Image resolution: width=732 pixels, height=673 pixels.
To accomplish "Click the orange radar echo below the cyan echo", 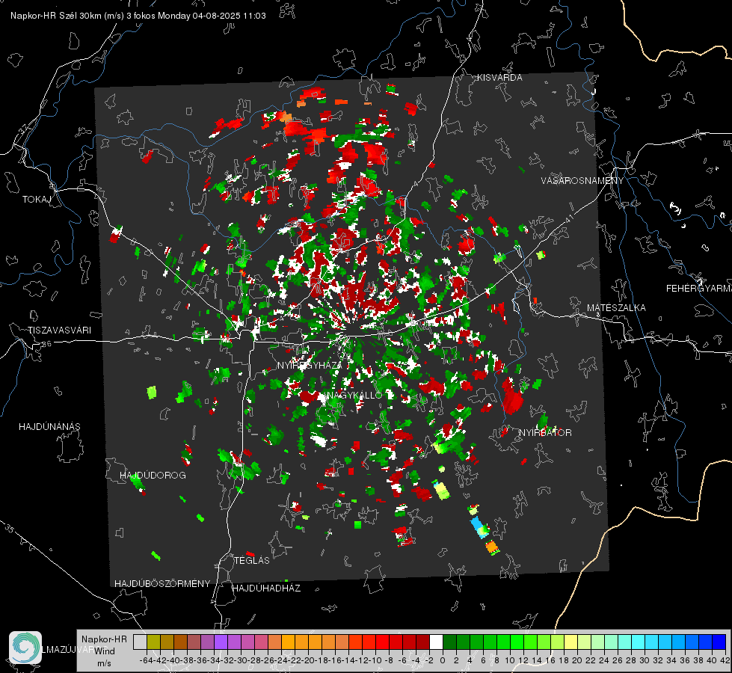I will pos(491,547).
